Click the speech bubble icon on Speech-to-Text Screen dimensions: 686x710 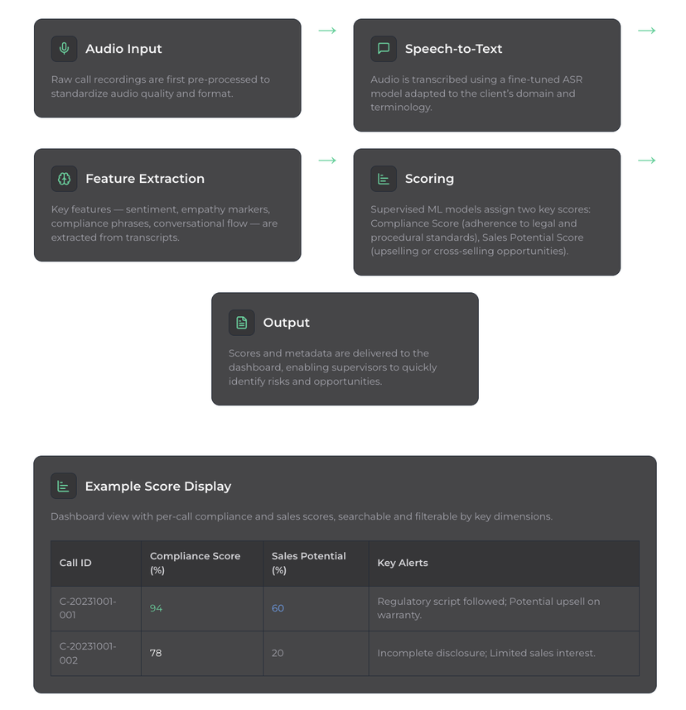[x=384, y=49]
